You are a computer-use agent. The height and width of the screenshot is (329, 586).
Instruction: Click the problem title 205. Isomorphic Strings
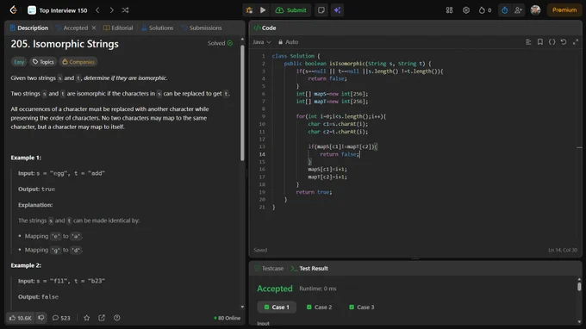coord(65,44)
